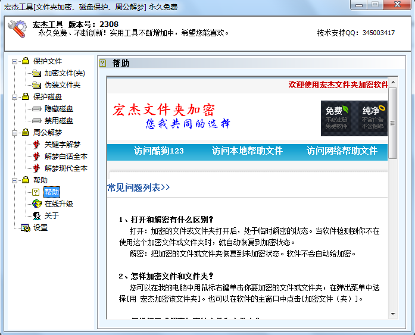Collapse the 保护文件 tree node
Screen dimensions: 415x335
15,61
